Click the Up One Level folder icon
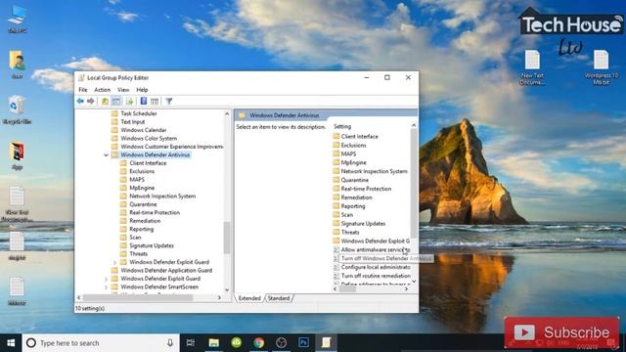Viewport: 626px width, 352px height. point(105,102)
